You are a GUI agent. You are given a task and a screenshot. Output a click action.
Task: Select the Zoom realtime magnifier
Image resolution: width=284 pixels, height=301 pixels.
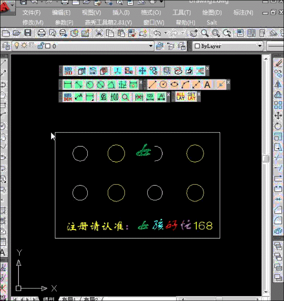(x=205, y=33)
